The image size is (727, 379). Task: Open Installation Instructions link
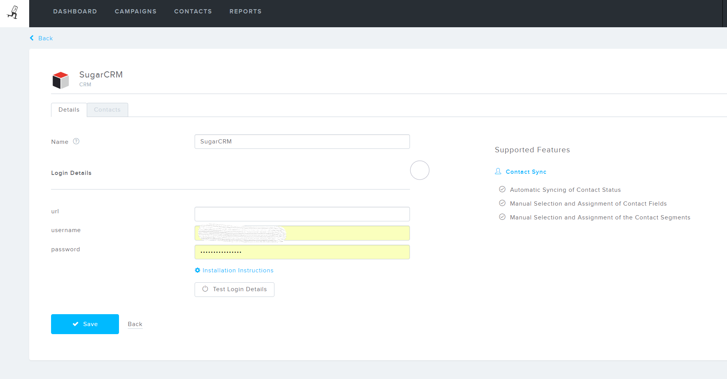pos(238,270)
